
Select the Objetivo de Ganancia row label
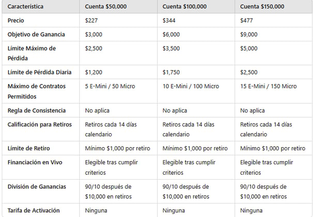36,34
